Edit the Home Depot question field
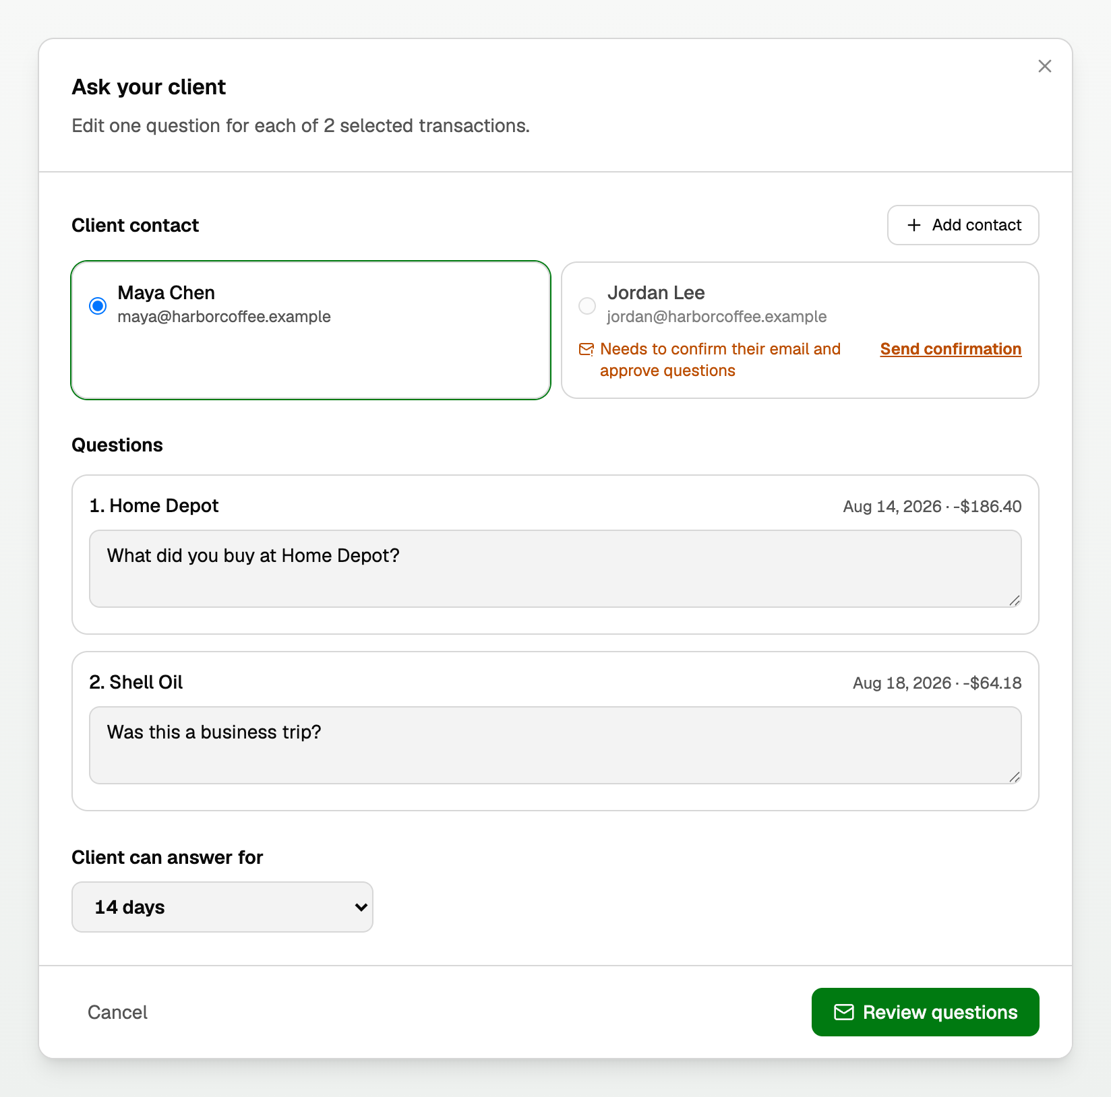1111x1097 pixels. [x=555, y=569]
